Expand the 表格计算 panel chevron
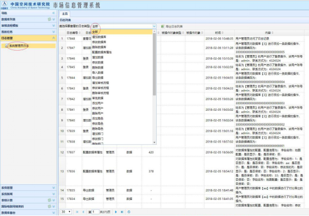 [x=54, y=200]
